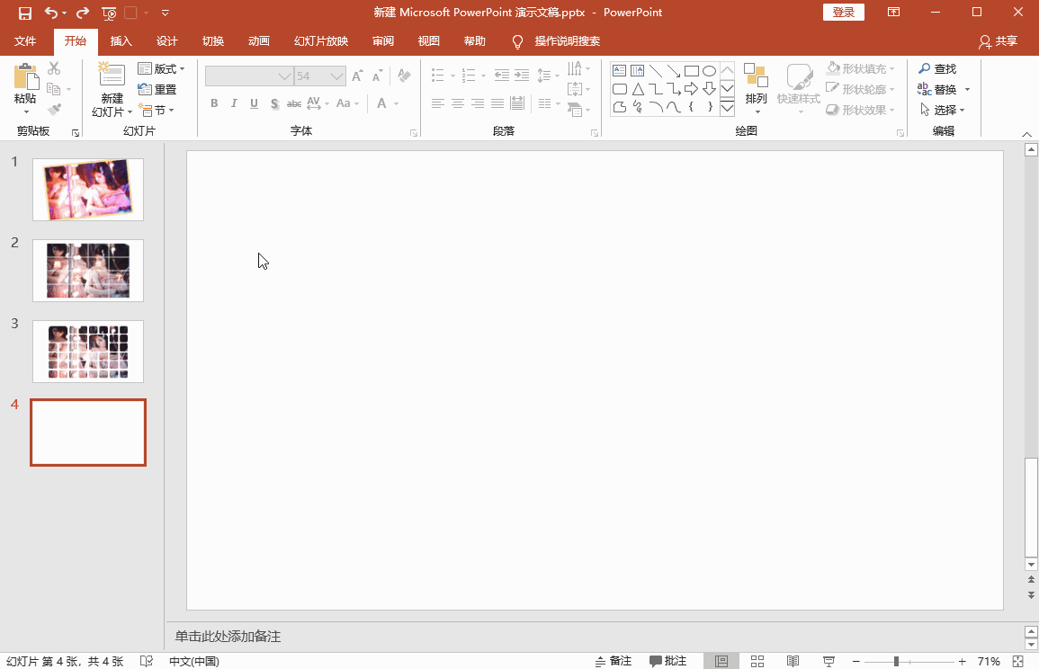This screenshot has width=1039, height=669.
Task: Click the Save icon in quick access toolbar
Action: [24, 13]
